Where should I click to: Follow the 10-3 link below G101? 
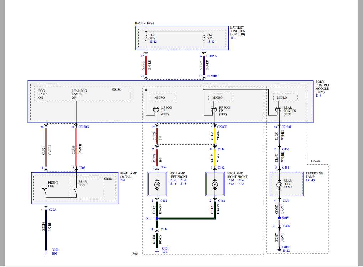click(x=165, y=252)
